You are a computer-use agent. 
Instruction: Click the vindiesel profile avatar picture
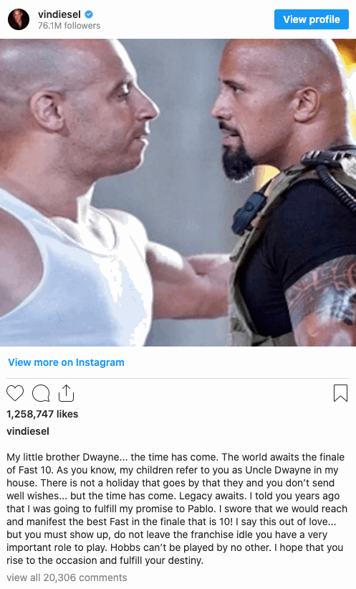click(x=19, y=19)
